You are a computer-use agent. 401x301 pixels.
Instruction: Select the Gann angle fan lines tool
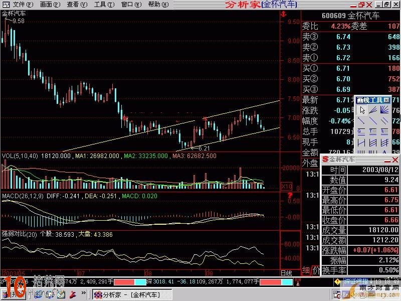pos(384,110)
